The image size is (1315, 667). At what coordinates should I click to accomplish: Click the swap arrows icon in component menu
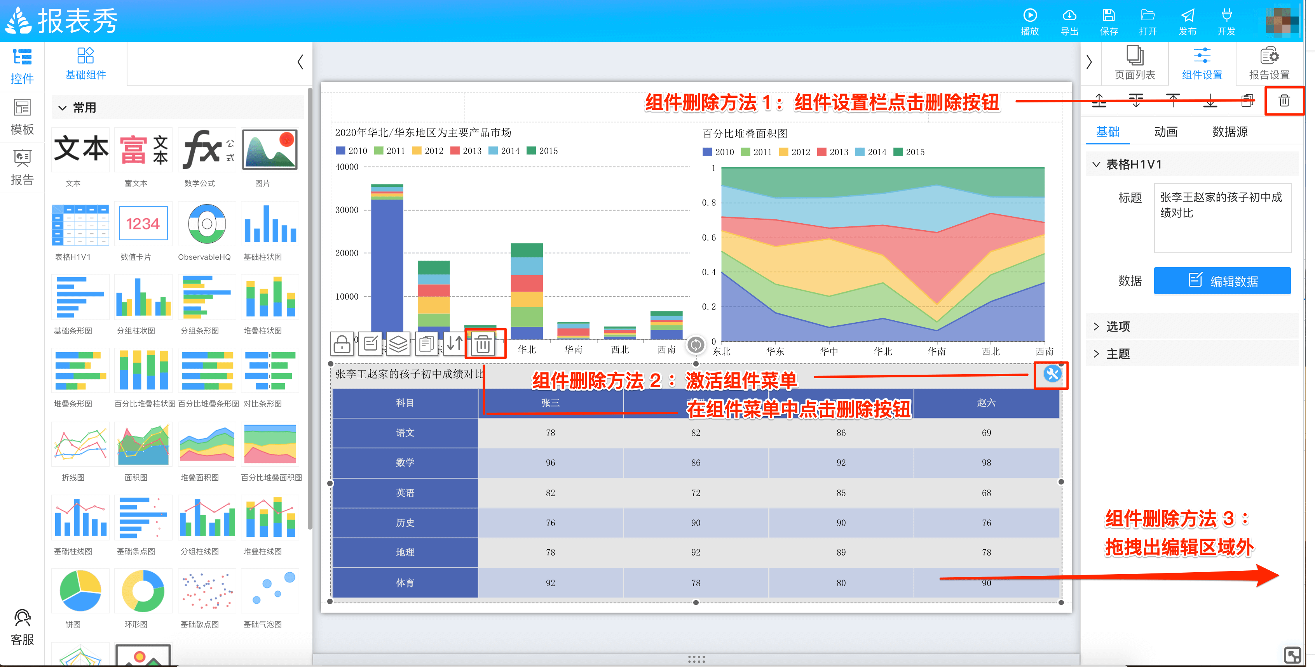pyautogui.click(x=454, y=344)
